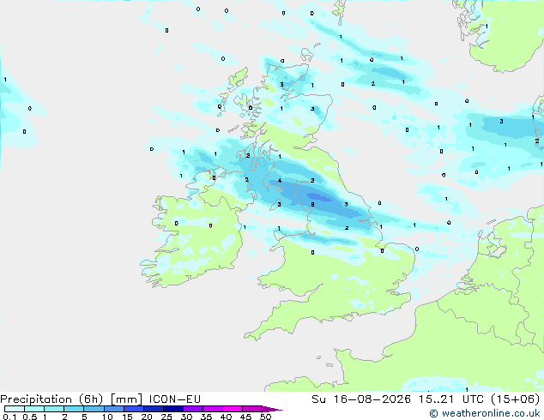Click the 'Su 16-08-2026 15..21 UTC (15+06)' timestamp

coord(426,399)
